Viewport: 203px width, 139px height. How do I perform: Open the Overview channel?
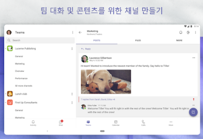(x=19, y=71)
